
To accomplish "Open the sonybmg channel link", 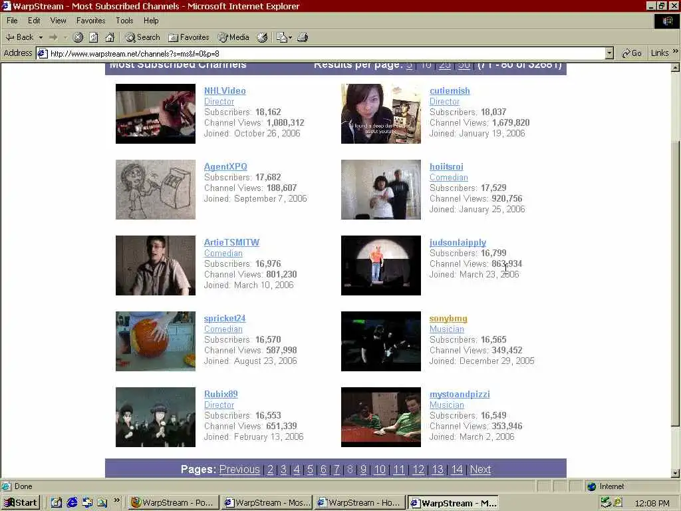I will click(448, 319).
